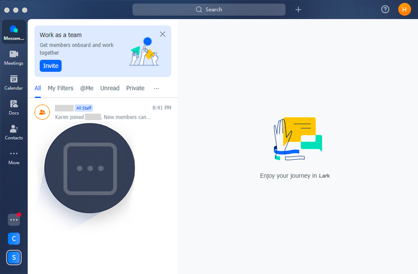Image resolution: width=418 pixels, height=274 pixels.
Task: Click the help question mark icon
Action: pos(385,9)
